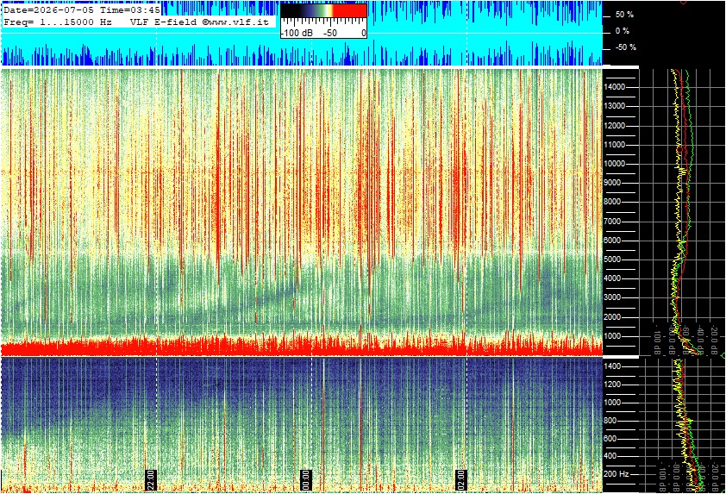The width and height of the screenshot is (726, 494).
Task: Click the 10000 frequency axis label
Action: click(x=615, y=164)
